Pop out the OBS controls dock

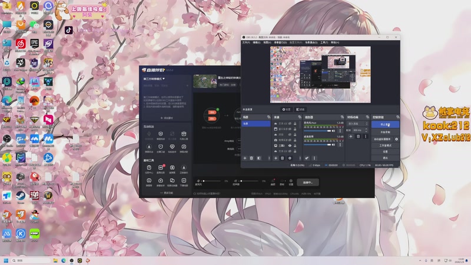pos(398,117)
